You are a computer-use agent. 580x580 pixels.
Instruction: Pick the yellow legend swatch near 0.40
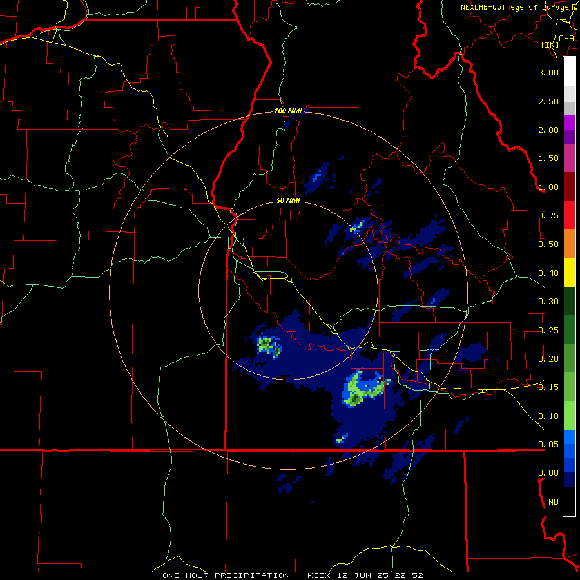point(569,273)
